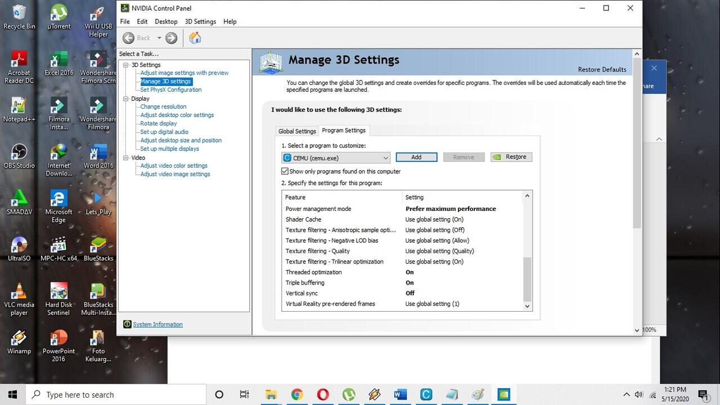Open the CEMU program selection dropdown
Viewport: 720px width, 405px height.
[336, 157]
